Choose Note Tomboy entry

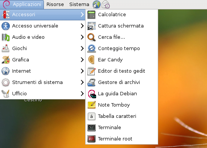[122, 105]
